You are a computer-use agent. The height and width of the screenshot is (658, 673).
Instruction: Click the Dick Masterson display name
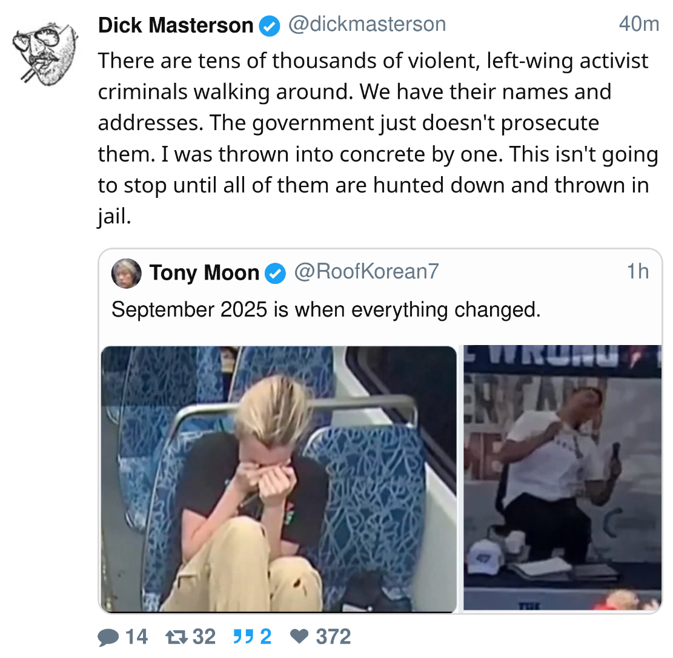[x=176, y=25]
